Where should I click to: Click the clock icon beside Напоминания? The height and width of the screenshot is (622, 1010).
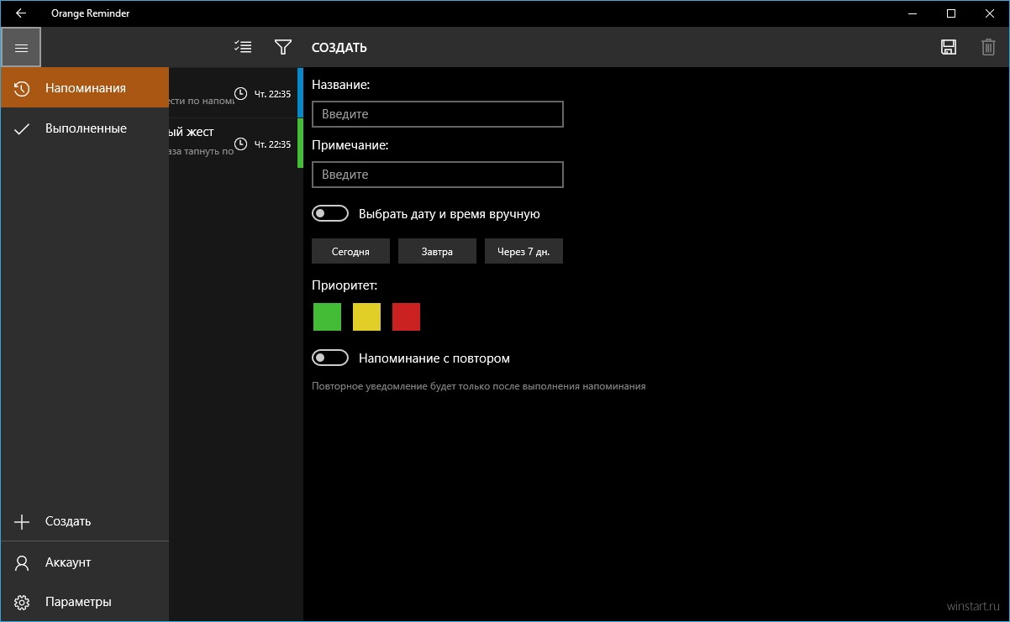click(23, 88)
